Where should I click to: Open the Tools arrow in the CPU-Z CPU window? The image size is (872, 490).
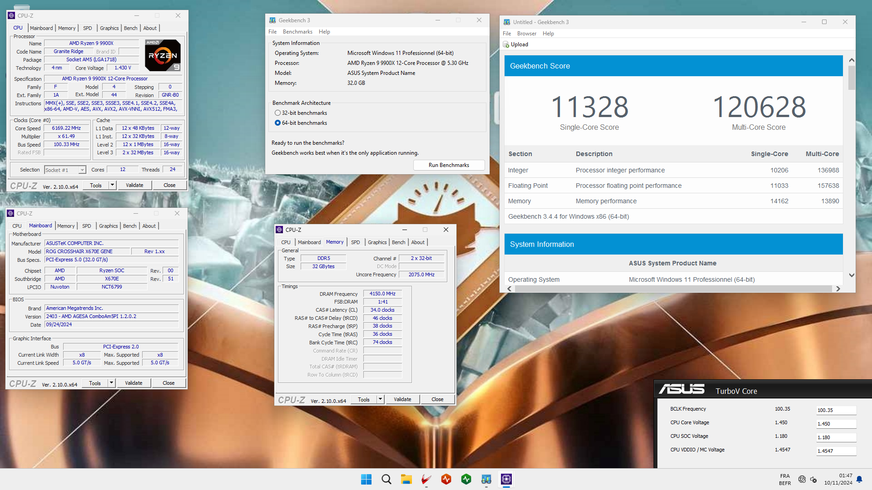(x=113, y=185)
